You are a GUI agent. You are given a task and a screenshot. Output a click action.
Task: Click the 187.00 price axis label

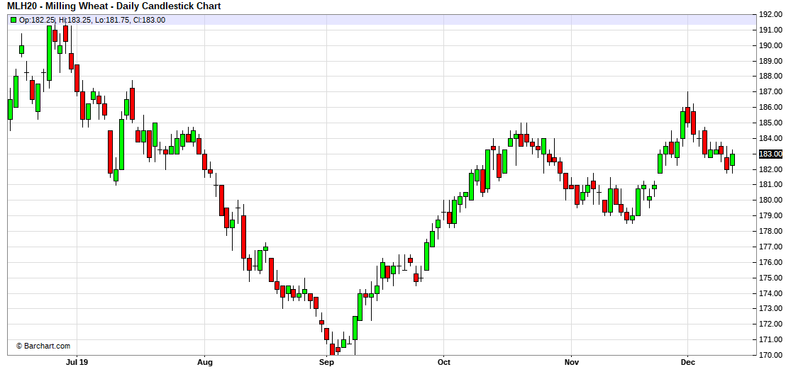coord(770,91)
